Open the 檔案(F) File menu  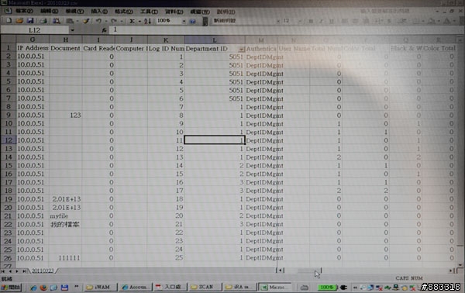tap(24, 12)
